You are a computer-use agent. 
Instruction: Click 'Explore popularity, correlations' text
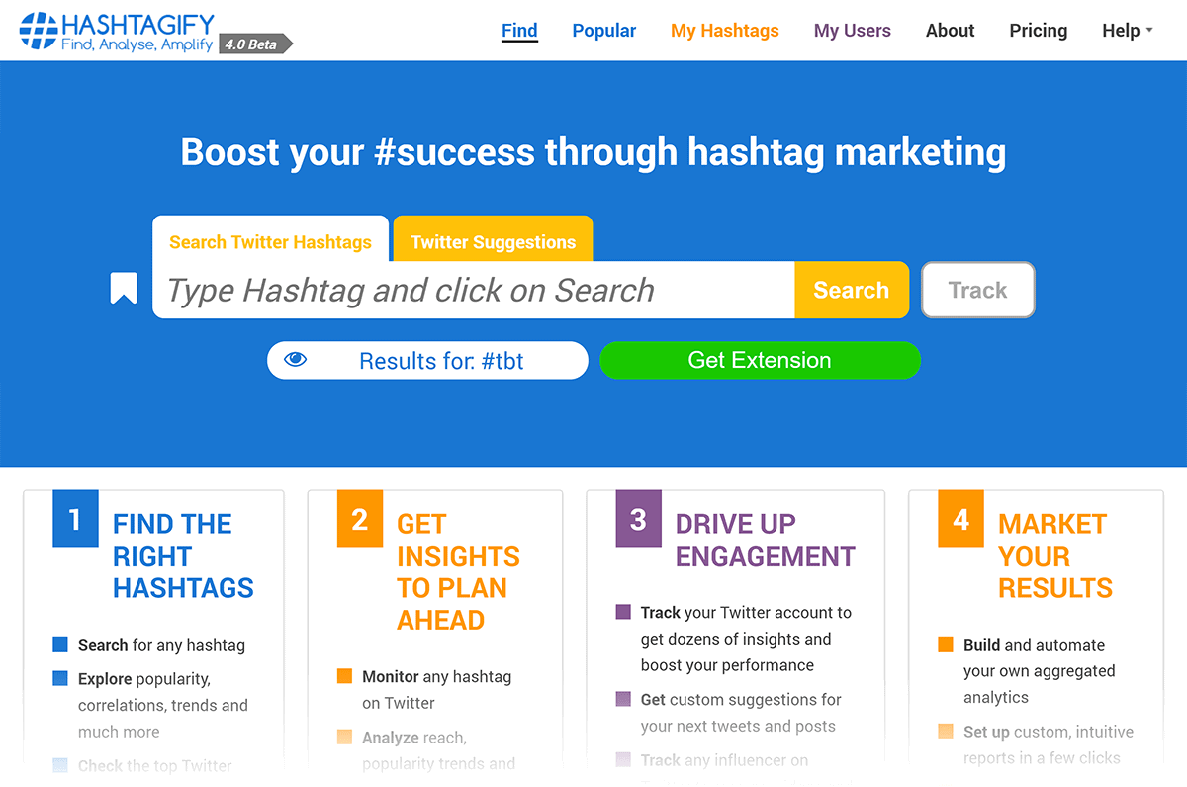(163, 705)
